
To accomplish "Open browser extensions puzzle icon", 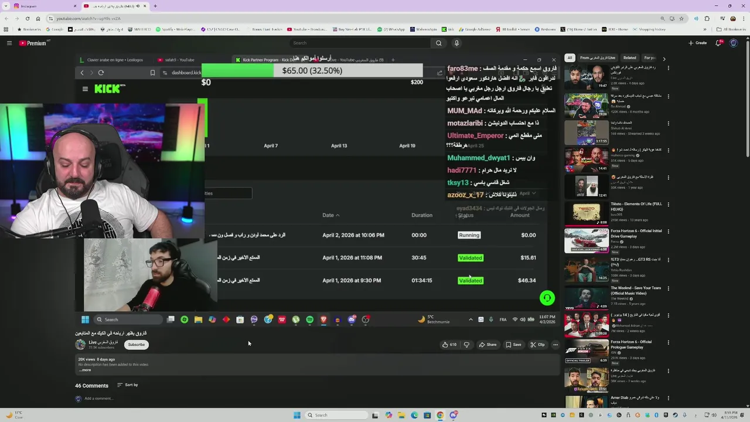I will pyautogui.click(x=707, y=18).
